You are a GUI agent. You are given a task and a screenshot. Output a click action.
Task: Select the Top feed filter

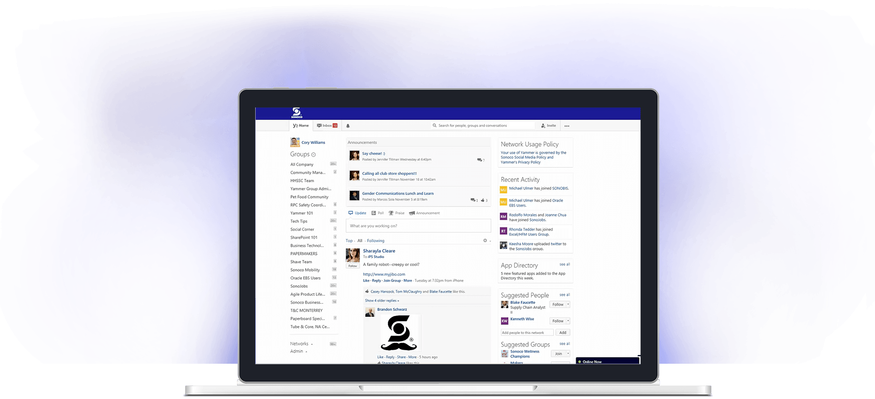pyautogui.click(x=349, y=241)
